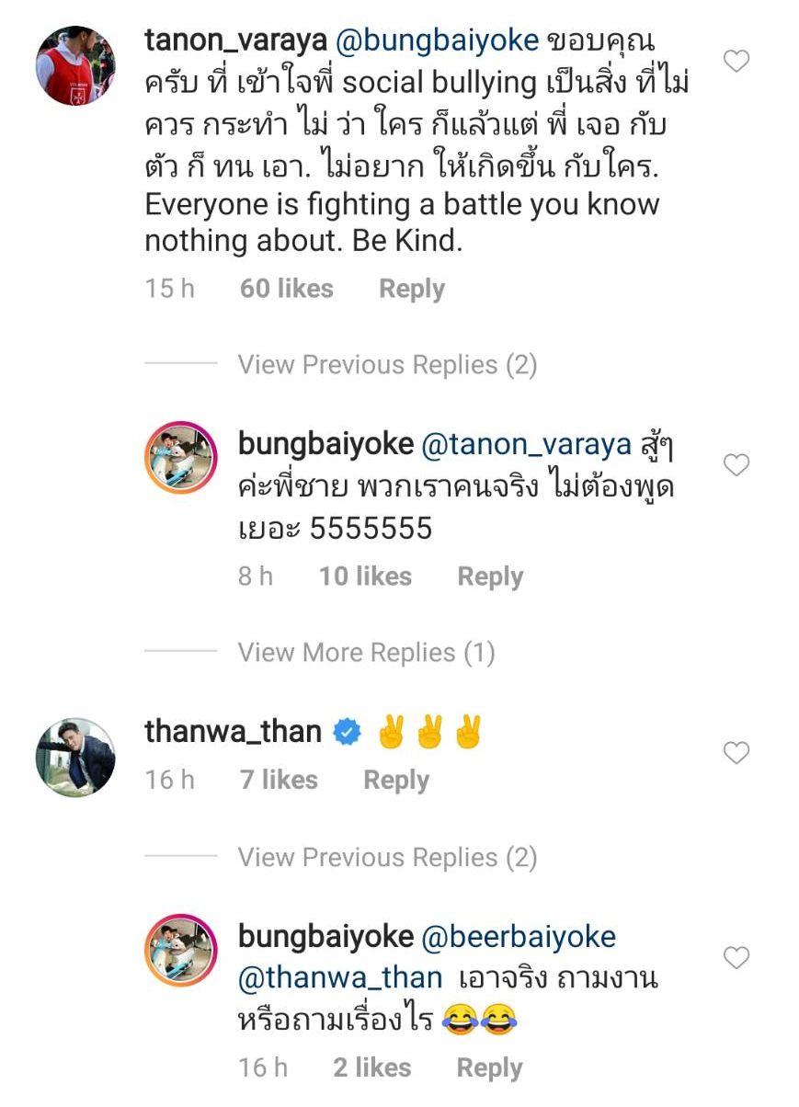Expand View More Replies (1)

(x=366, y=653)
